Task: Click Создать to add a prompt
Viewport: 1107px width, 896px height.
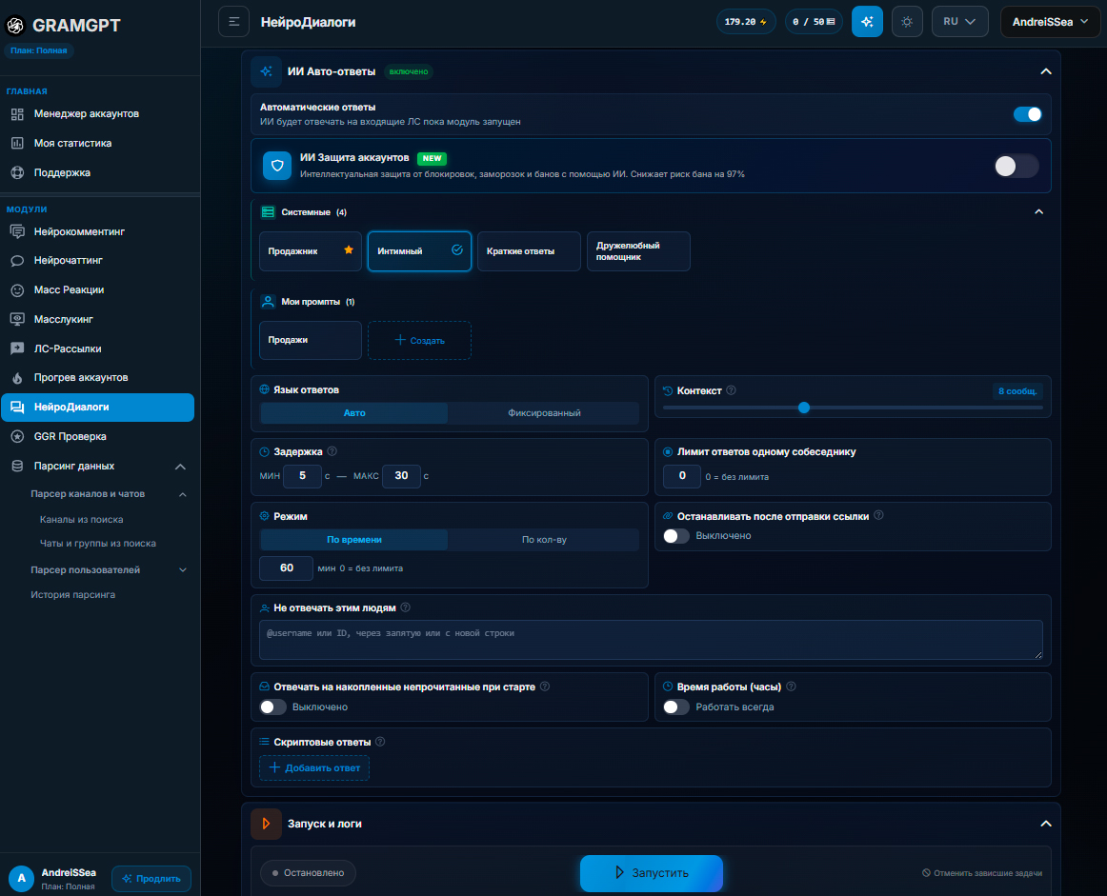Action: click(x=419, y=340)
